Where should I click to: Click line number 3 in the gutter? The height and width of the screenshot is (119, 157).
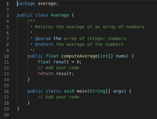pos(8,15)
